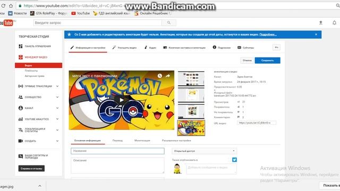Click the Channel (Канал) avatar icon
The height and width of the screenshot is (191, 340).
coord(21,108)
